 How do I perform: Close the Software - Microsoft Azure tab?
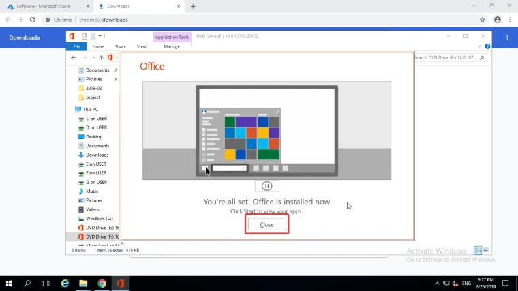click(x=88, y=6)
